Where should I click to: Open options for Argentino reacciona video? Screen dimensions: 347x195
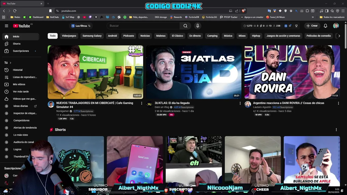[338, 103]
